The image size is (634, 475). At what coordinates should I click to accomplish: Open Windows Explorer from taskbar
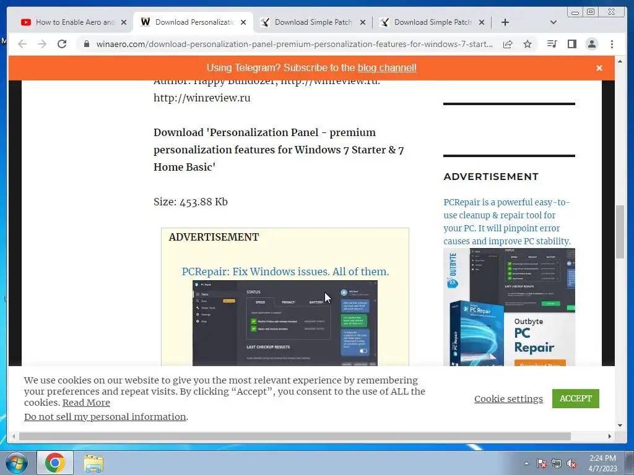point(93,463)
